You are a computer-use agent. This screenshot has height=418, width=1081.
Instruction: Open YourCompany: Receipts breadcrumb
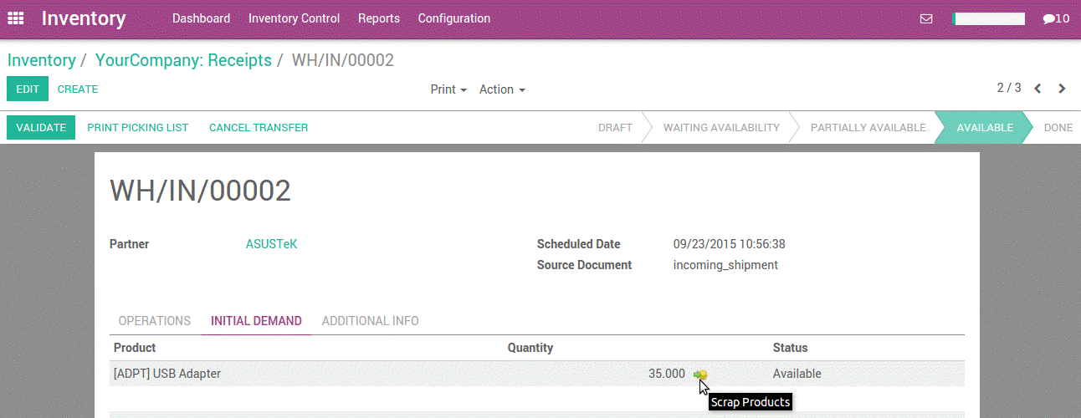(183, 60)
